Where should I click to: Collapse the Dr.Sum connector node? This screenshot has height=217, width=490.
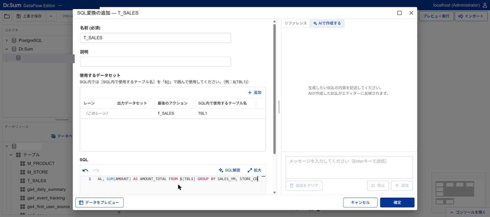[7, 49]
